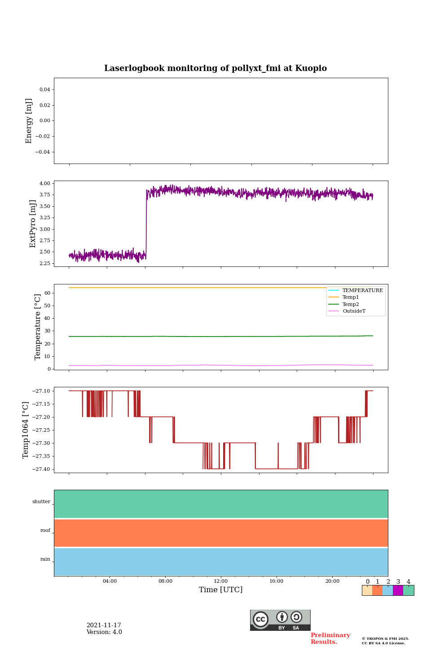Click the orange colorbar swatch for value 1
Image resolution: width=431 pixels, height=647 pixels.
click(377, 590)
